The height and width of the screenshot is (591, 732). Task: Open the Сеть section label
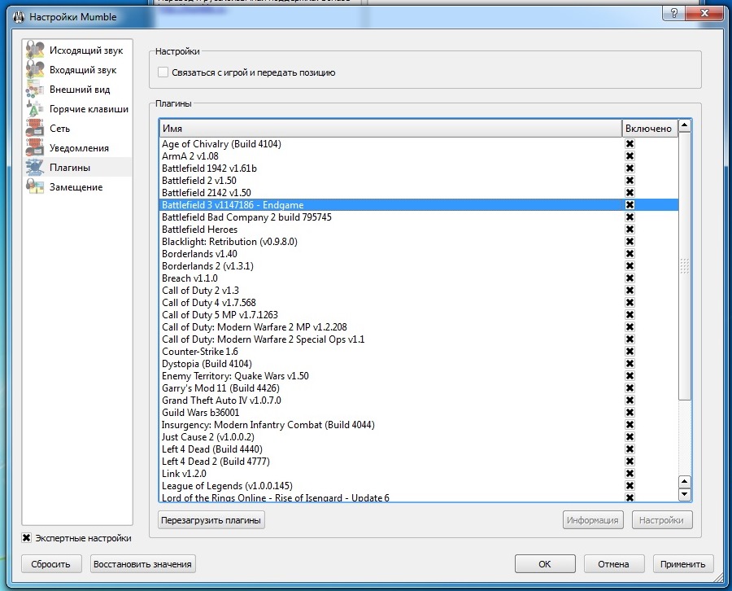[x=59, y=129]
